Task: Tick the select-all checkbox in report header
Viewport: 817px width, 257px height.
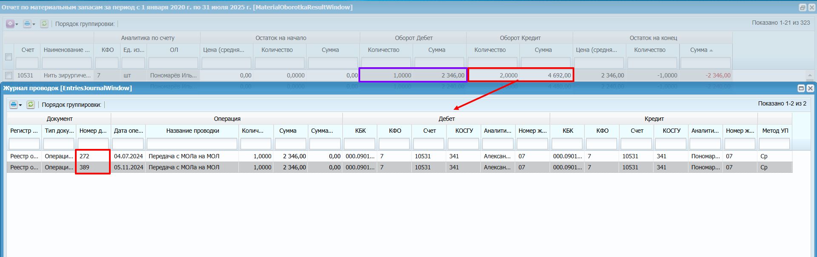Action: [x=9, y=57]
